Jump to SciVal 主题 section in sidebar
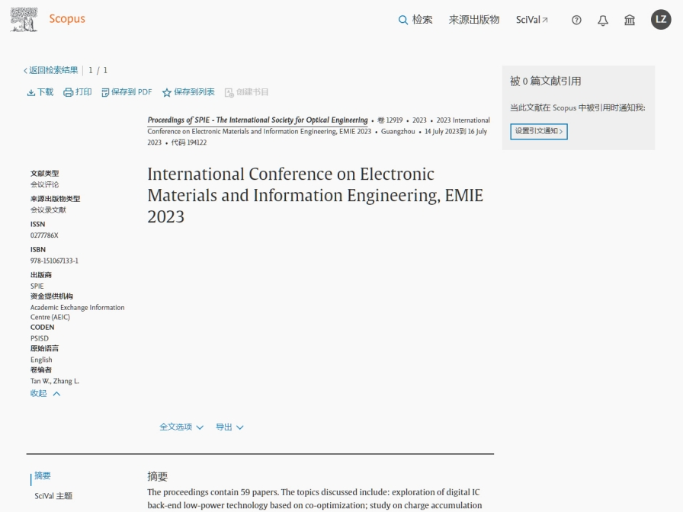 [53, 496]
